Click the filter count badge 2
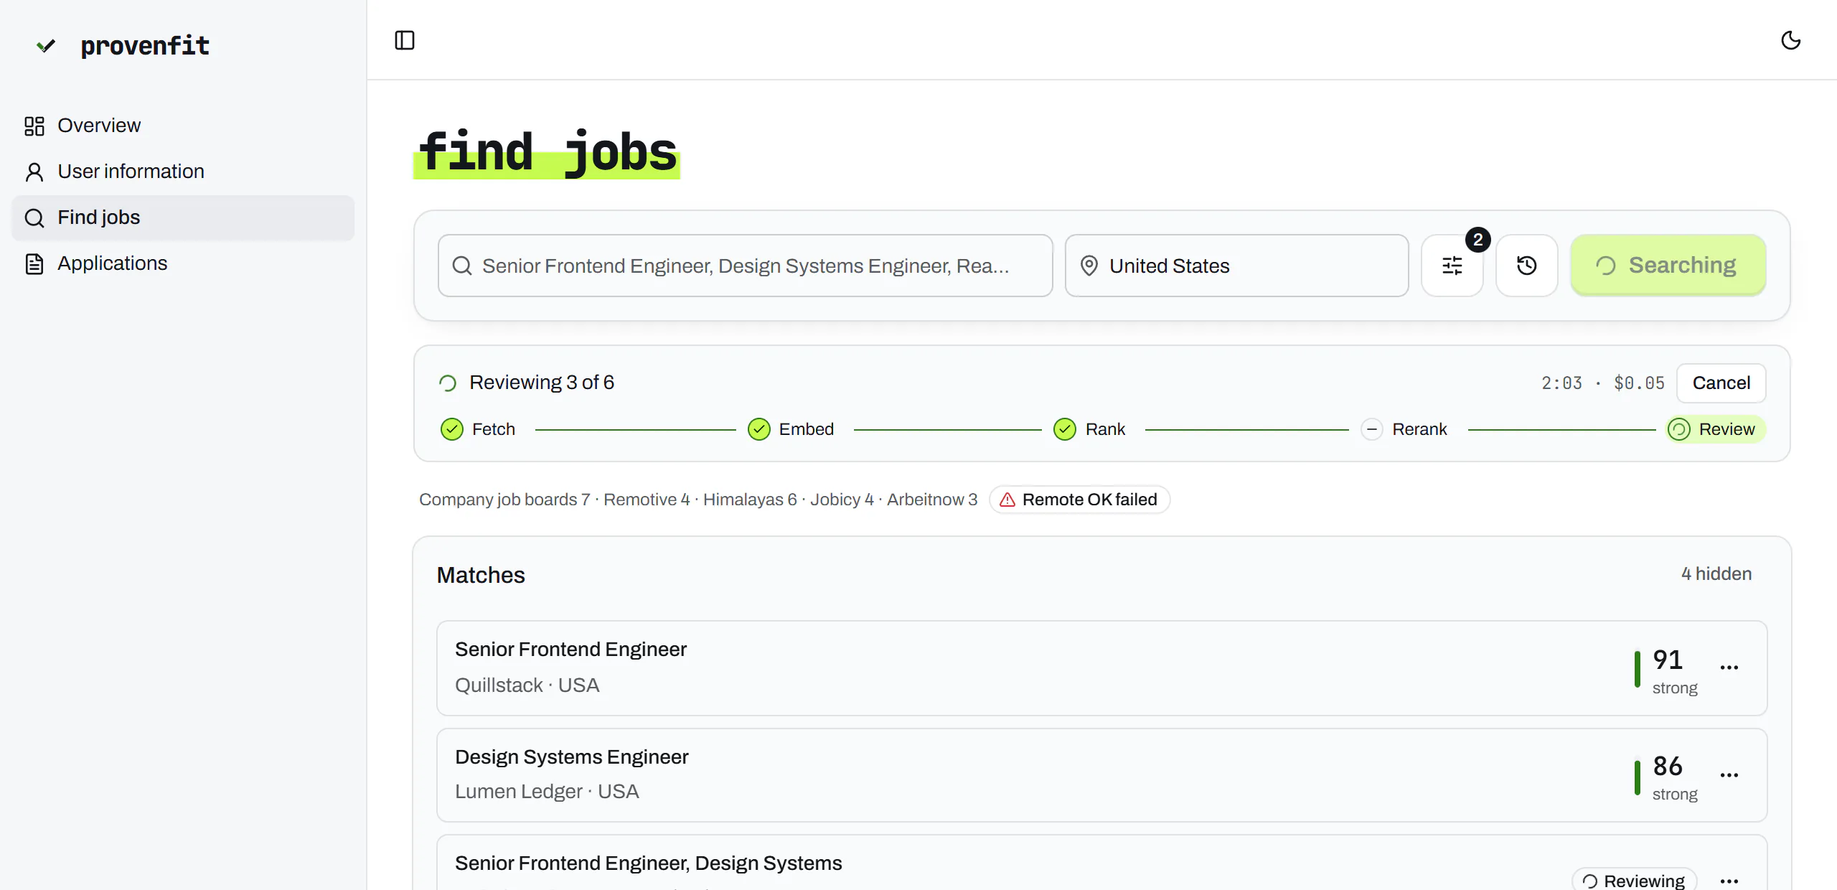Screen dimensions: 1837x890 coord(1478,240)
